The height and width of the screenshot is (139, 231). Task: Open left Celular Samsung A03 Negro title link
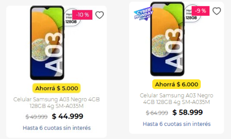[57, 103]
